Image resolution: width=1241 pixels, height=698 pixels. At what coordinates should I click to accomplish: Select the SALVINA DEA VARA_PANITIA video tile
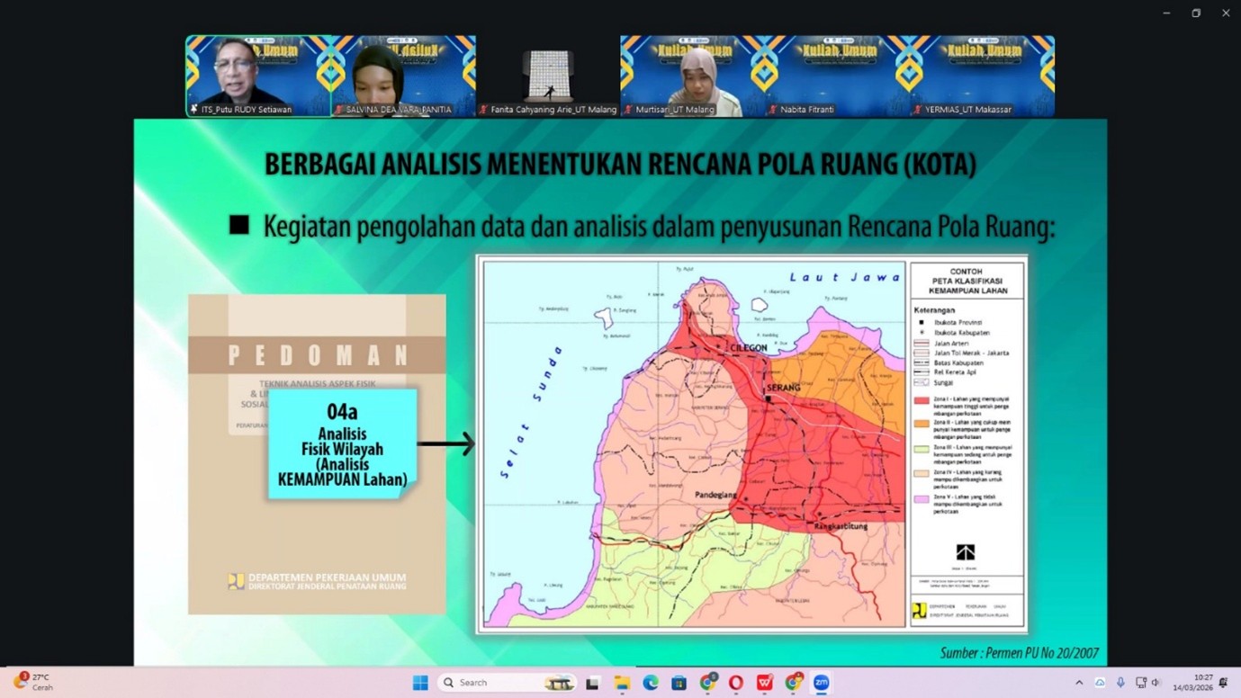403,76
